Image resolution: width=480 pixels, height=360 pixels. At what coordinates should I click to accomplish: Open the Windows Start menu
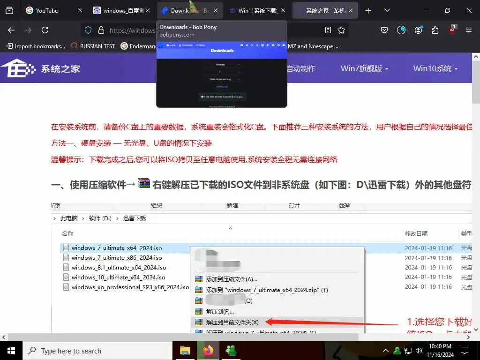[x=11, y=351]
